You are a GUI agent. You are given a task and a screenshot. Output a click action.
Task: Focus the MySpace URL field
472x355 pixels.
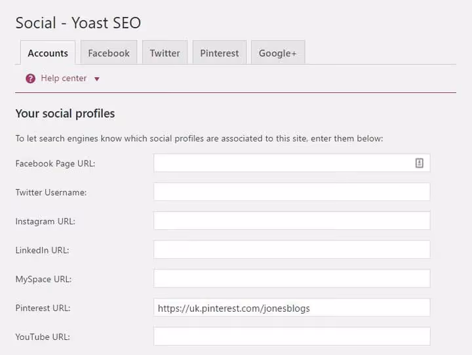point(292,278)
